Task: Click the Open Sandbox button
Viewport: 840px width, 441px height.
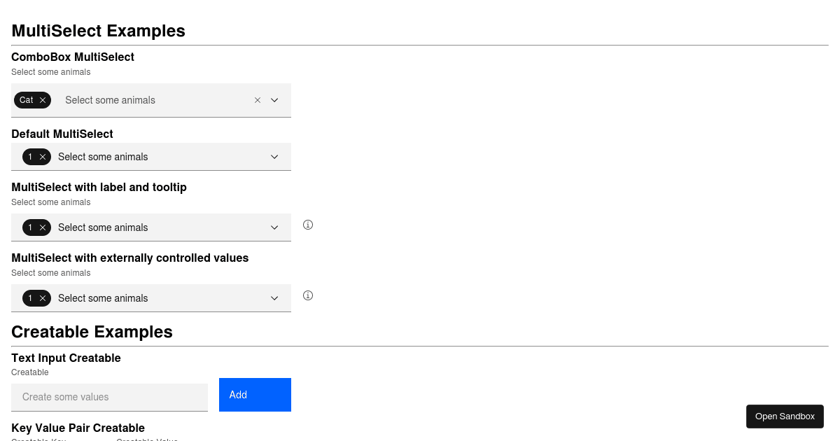Action: (x=785, y=416)
